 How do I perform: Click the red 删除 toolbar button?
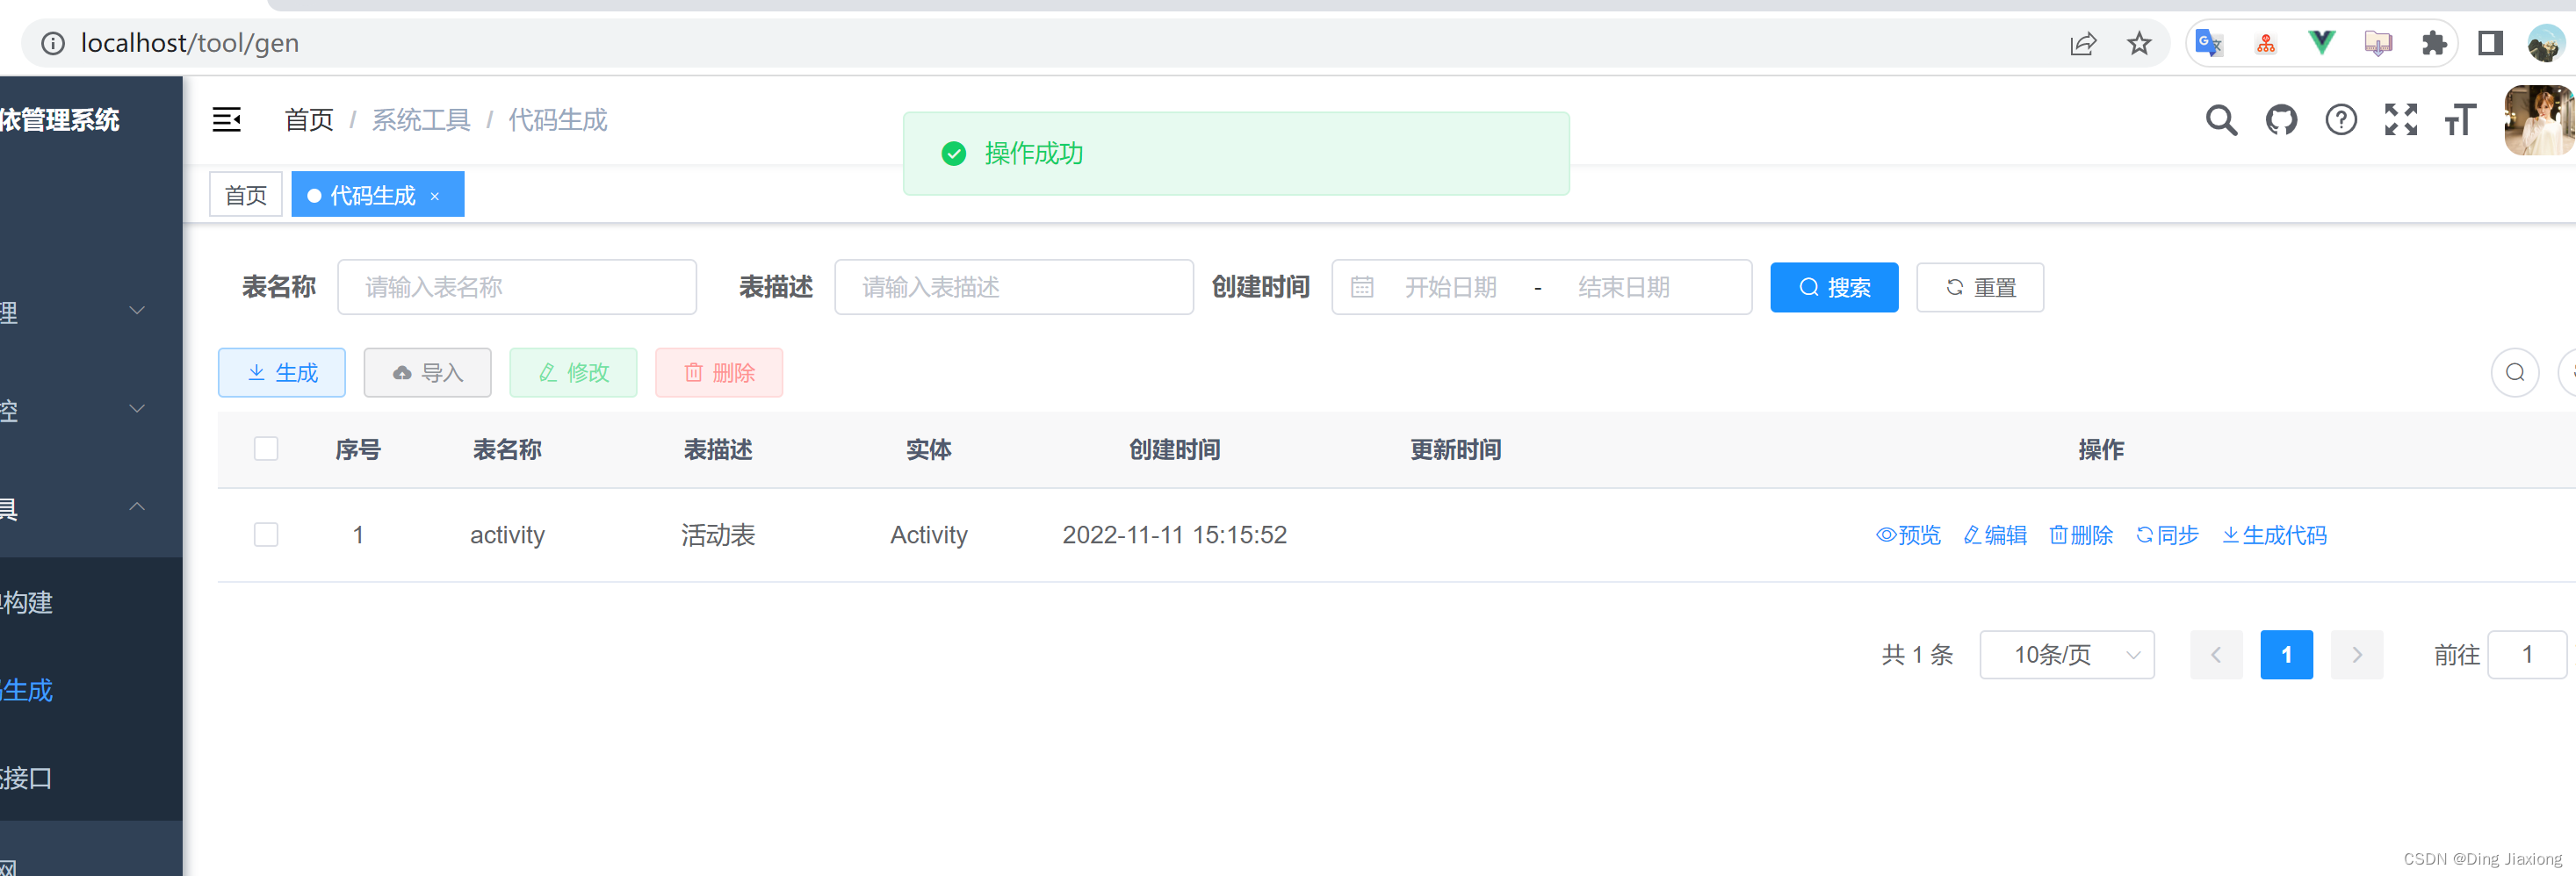[719, 372]
